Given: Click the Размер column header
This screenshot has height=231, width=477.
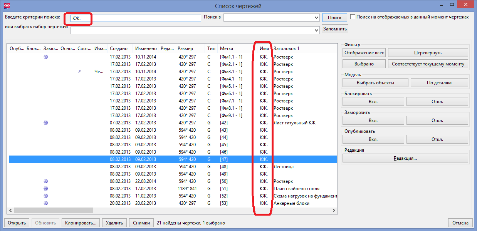Looking at the screenshot, I should [185, 49].
